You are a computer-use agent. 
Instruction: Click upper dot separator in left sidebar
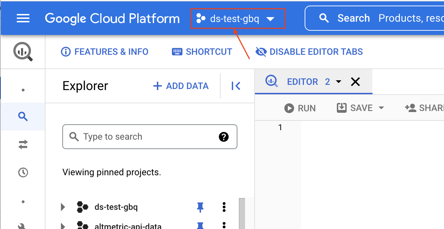23,90
